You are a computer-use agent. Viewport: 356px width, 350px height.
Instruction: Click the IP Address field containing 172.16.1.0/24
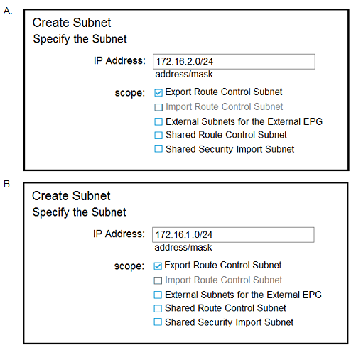[x=233, y=235]
